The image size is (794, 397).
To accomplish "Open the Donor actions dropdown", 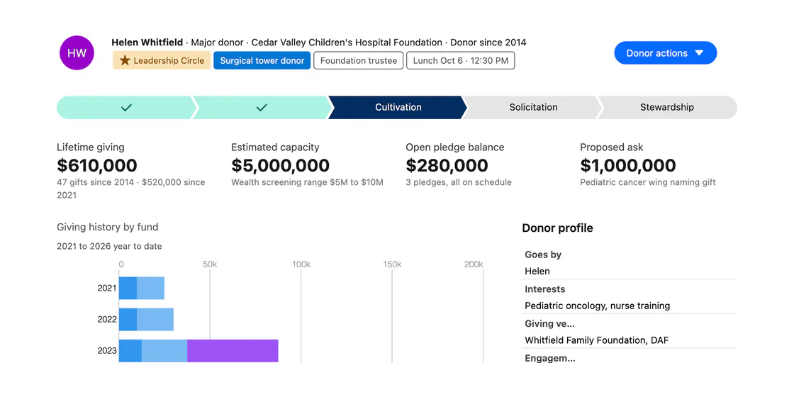I will [666, 52].
